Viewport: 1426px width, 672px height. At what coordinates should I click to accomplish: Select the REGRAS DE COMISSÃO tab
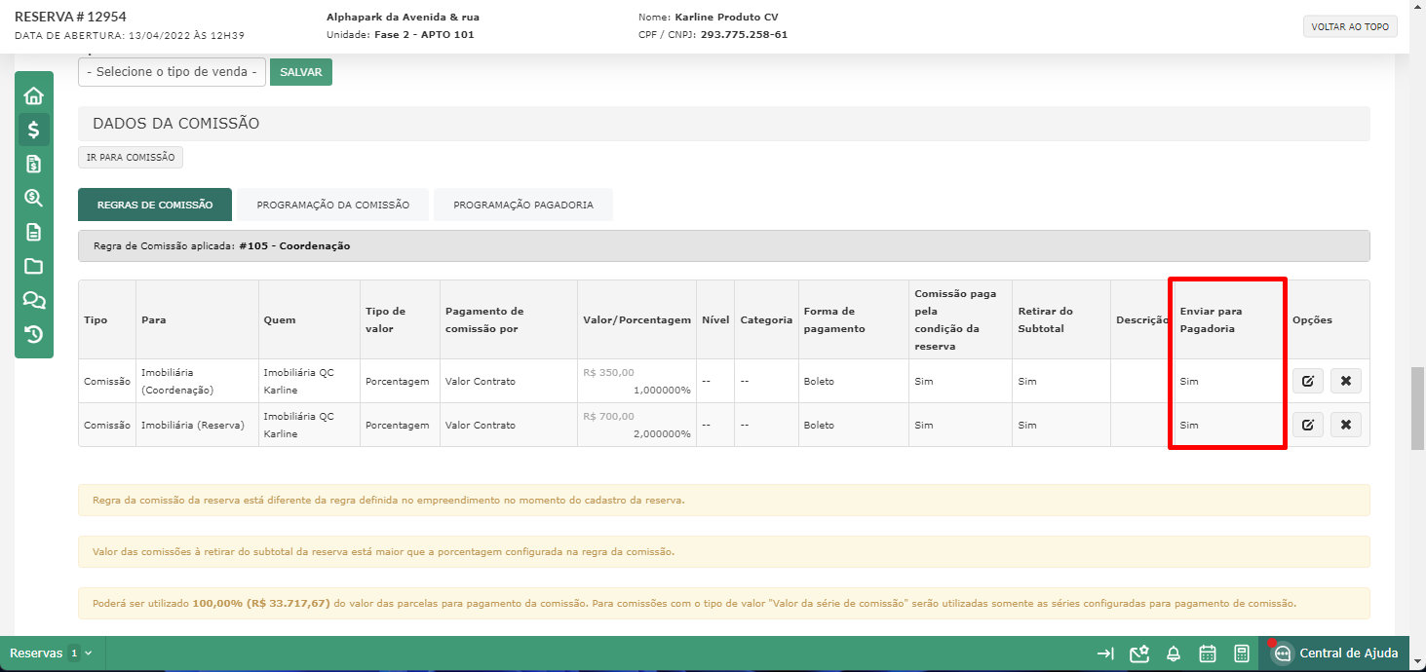click(x=155, y=205)
